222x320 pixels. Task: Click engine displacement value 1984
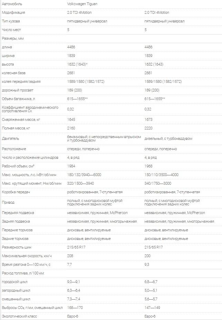click(x=71, y=166)
